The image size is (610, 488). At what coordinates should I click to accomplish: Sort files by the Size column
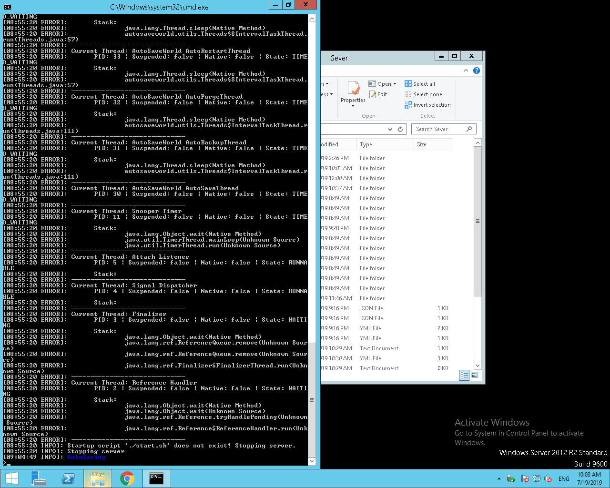(x=432, y=144)
